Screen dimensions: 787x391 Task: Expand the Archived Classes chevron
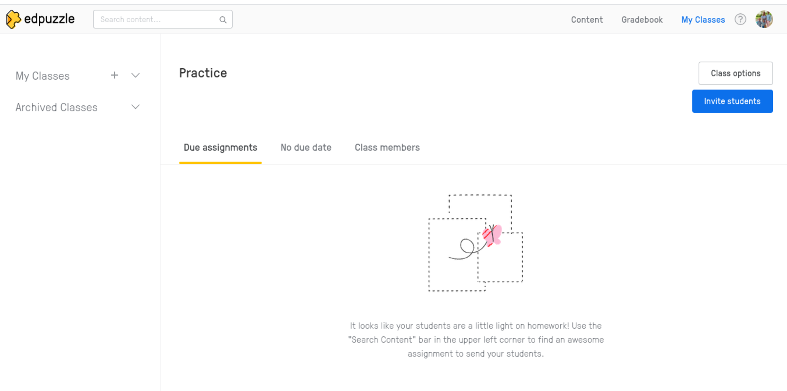pos(135,107)
